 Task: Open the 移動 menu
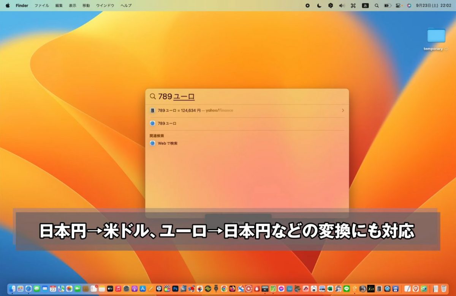pos(86,6)
